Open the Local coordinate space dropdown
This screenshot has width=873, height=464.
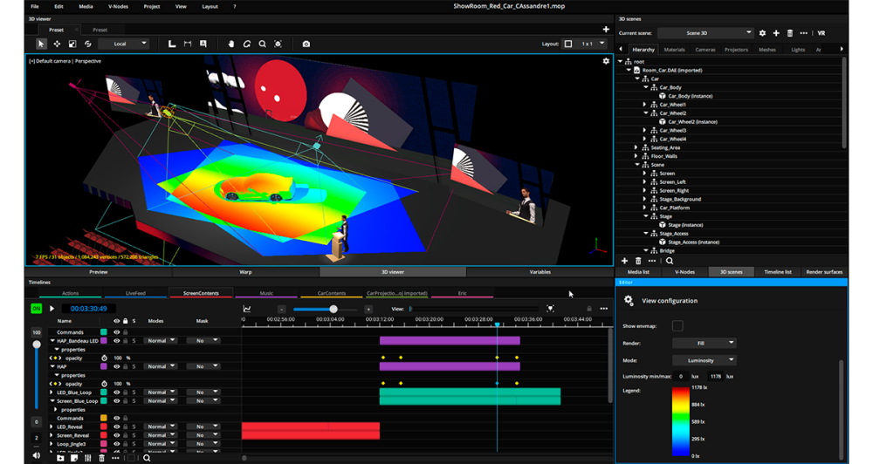tap(124, 44)
